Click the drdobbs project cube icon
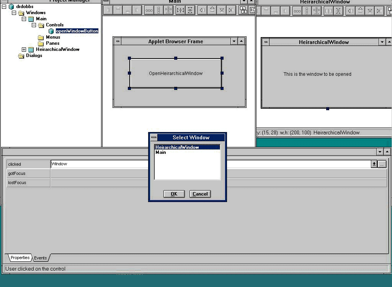Image resolution: width=392 pixels, height=287 pixels. (x=11, y=7)
